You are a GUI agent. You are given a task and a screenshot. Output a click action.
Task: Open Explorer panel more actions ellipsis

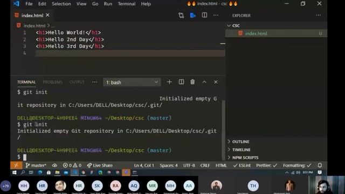tap(318, 15)
